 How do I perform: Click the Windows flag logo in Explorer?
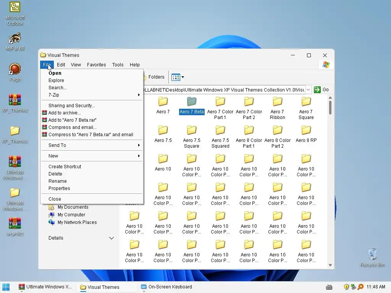[x=326, y=65]
